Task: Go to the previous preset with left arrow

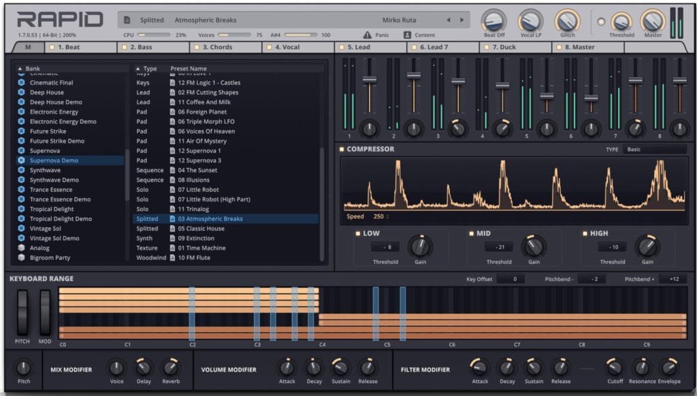Action: [x=448, y=20]
